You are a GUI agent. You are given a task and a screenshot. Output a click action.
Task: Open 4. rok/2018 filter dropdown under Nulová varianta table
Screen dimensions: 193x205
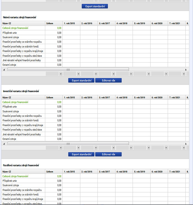pos(131,74)
